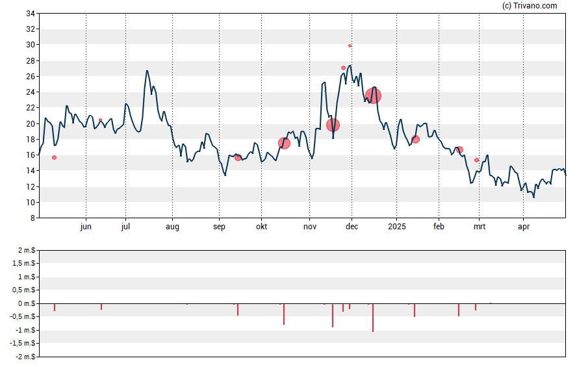Click the red volume bar in mid-September
Screen dimensions: 577x367
[x=238, y=310]
